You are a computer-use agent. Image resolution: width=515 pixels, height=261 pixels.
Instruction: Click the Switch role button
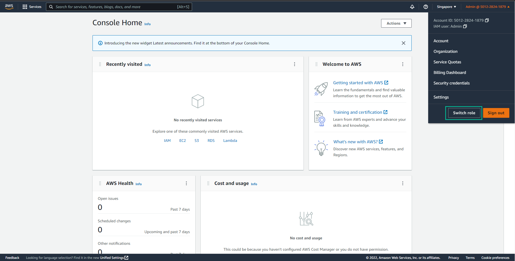[x=464, y=113]
